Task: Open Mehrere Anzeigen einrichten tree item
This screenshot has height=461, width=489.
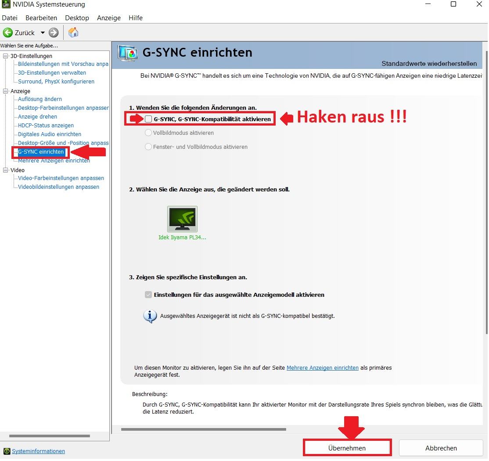Action: coord(54,161)
